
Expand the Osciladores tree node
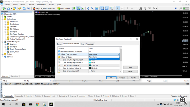point(5,24)
